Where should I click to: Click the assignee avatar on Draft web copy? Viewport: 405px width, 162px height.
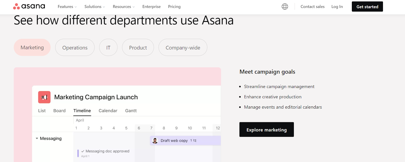pyautogui.click(x=155, y=141)
